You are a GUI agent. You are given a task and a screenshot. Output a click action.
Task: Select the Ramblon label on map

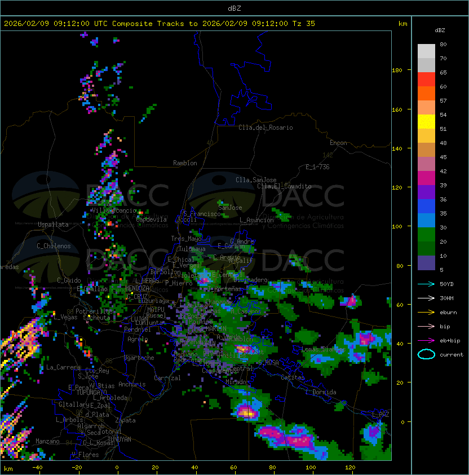click(x=185, y=163)
